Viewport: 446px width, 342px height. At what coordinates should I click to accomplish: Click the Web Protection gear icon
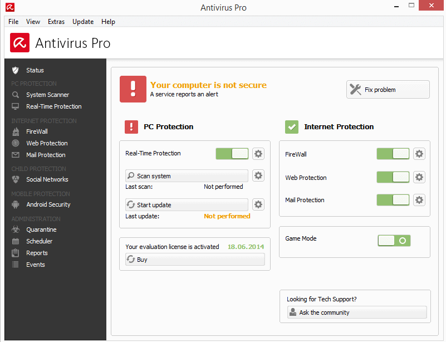(x=419, y=177)
